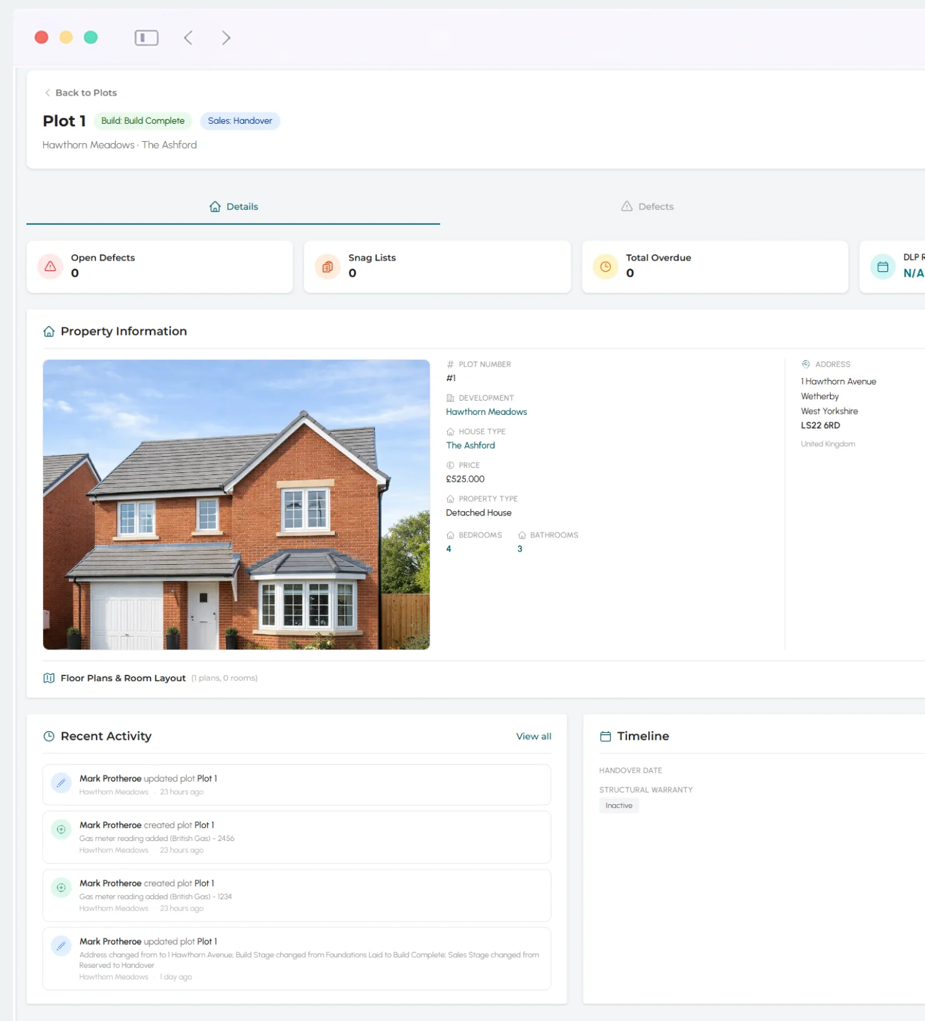Screen dimensions: 925x1021
Task: Open the Open Defects card
Action: click(x=160, y=267)
